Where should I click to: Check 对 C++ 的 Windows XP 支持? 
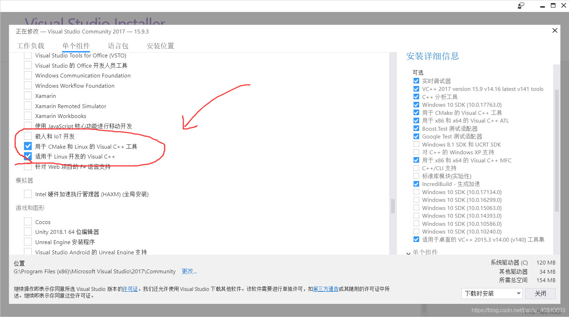point(416,152)
